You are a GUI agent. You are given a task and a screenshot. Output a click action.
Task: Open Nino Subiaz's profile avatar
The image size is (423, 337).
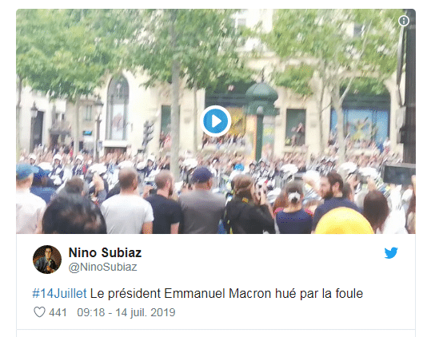click(x=47, y=260)
